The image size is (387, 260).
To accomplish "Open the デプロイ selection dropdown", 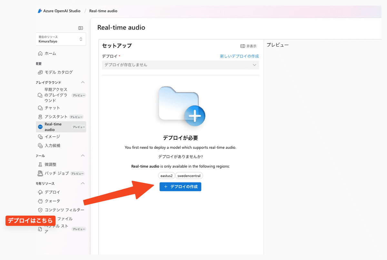I will pos(180,65).
